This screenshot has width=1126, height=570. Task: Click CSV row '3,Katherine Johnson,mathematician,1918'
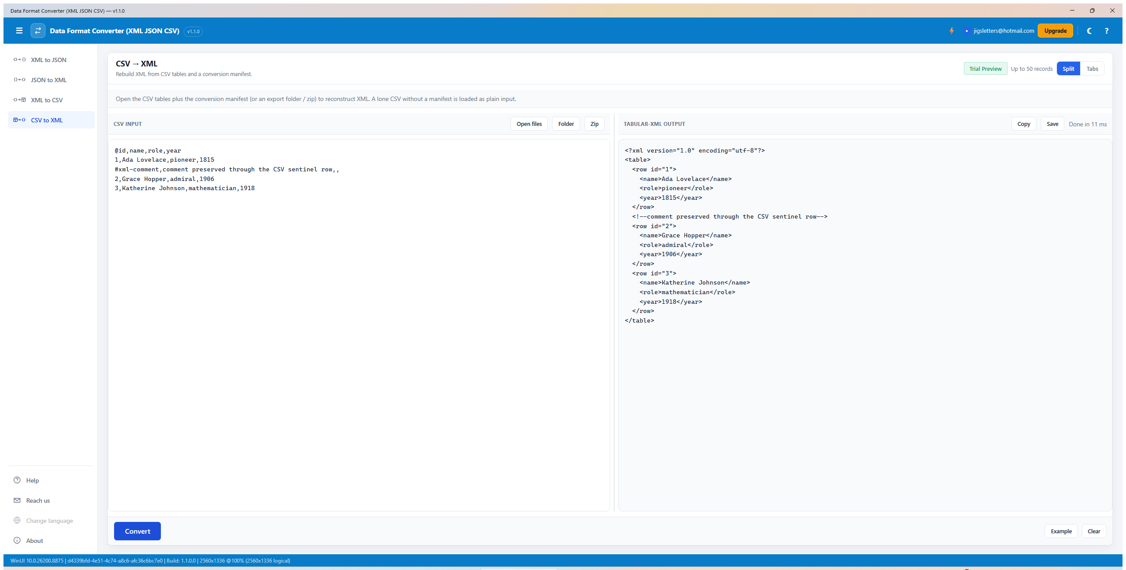[184, 188]
